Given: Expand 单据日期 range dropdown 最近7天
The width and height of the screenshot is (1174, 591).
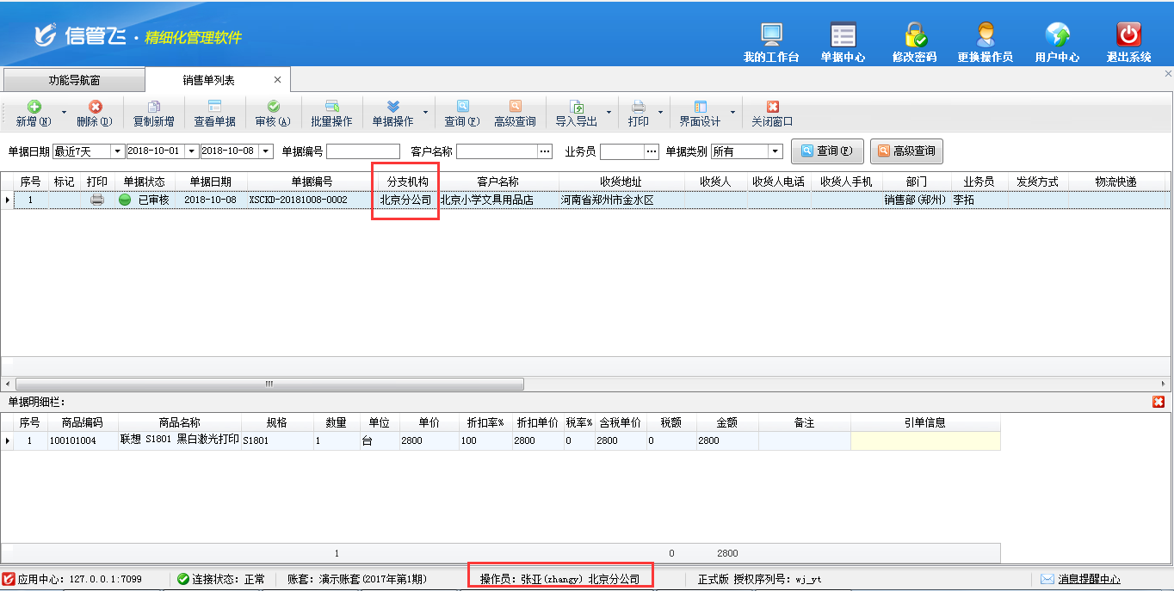Looking at the screenshot, I should (117, 151).
